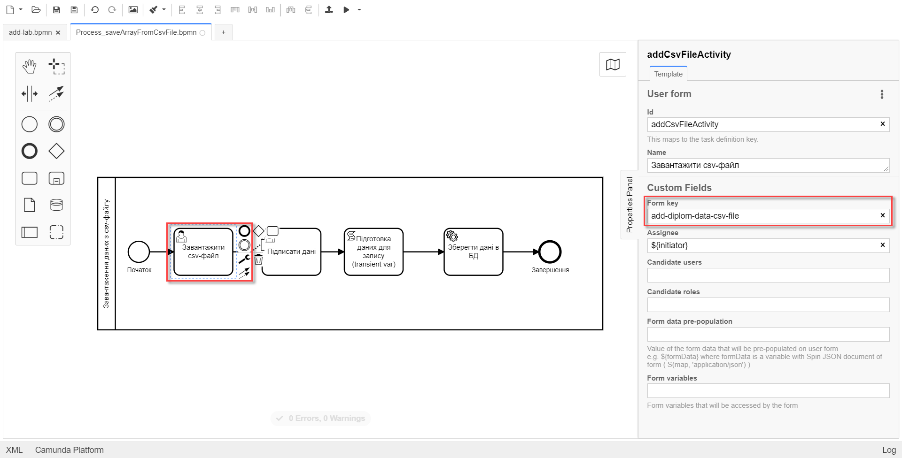902x458 pixels.
Task: Activate the create/remove space tool
Action: 29,93
